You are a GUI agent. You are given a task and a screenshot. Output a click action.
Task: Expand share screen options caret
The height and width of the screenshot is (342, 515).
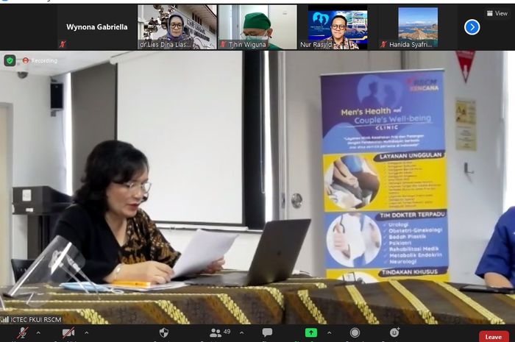[x=329, y=333]
